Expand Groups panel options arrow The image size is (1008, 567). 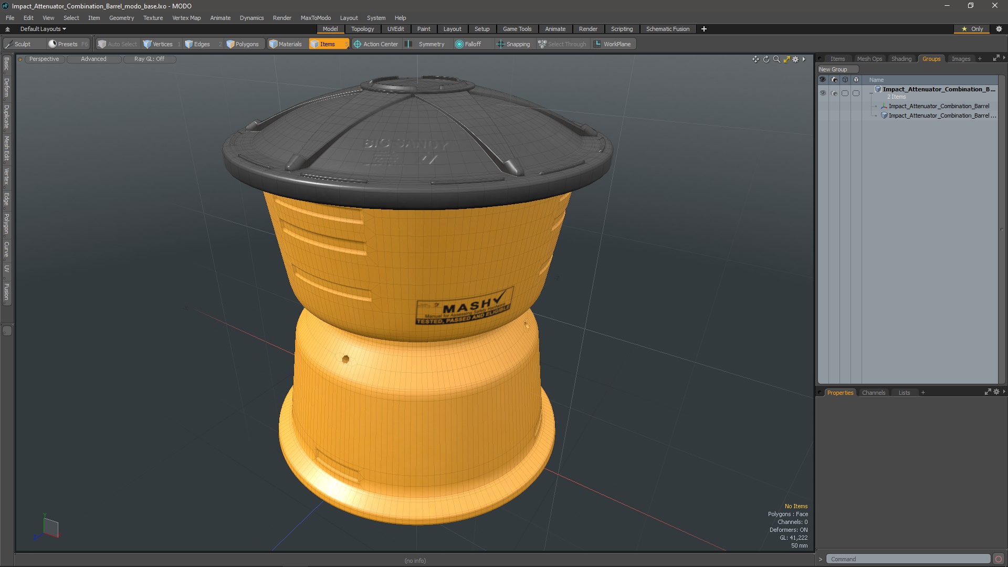point(1004,58)
